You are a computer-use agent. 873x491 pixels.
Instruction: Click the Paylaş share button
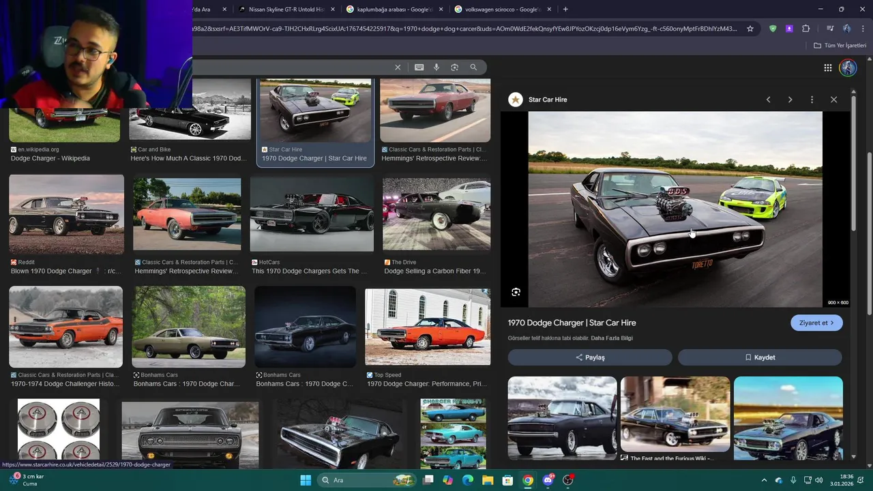pos(590,357)
